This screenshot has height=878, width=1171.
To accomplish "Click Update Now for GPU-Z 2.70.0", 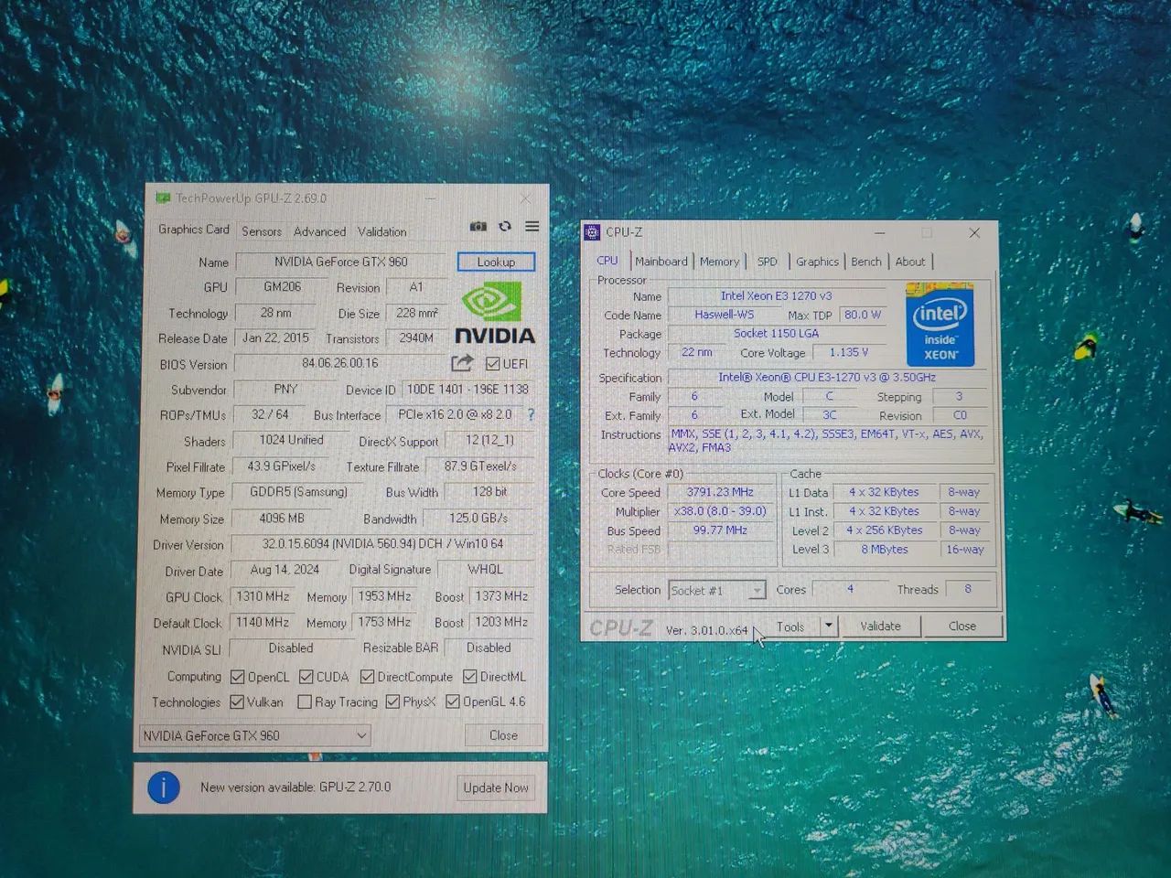I will pos(496,787).
